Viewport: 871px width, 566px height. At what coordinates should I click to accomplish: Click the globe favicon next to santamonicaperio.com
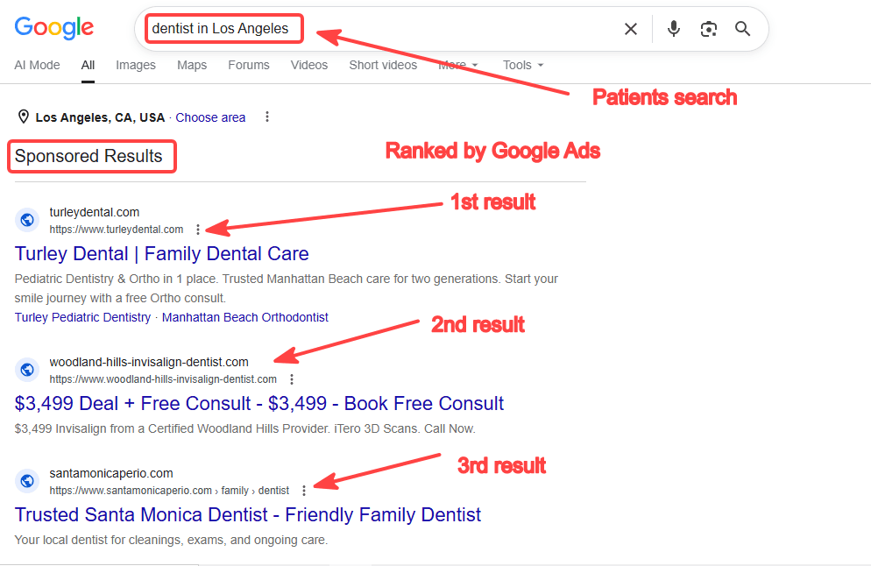26,481
